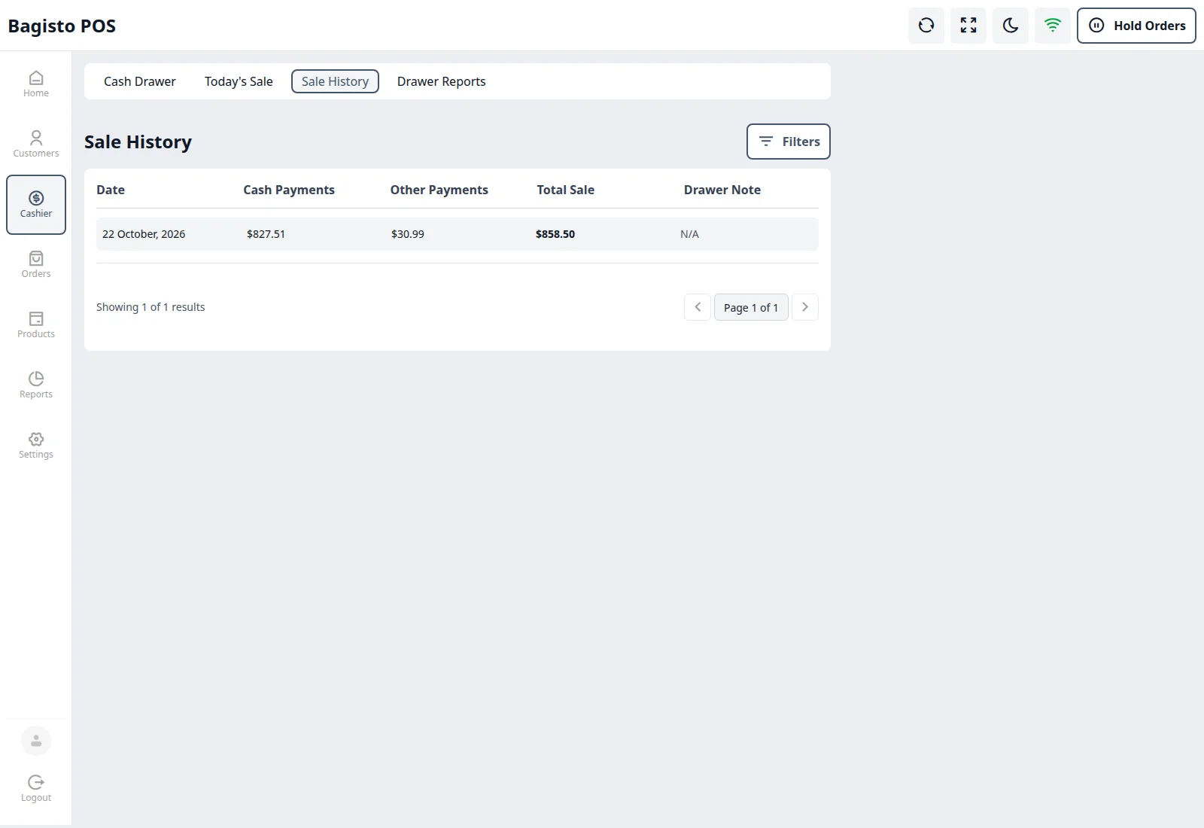1204x828 pixels.
Task: Click the $827.51 cash payment value
Action: tap(266, 234)
